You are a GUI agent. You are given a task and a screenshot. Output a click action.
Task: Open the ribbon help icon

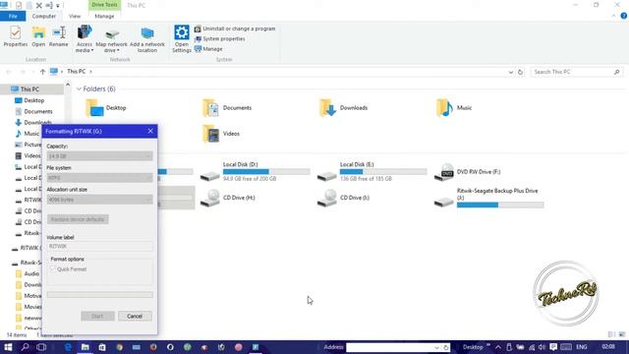click(x=624, y=16)
